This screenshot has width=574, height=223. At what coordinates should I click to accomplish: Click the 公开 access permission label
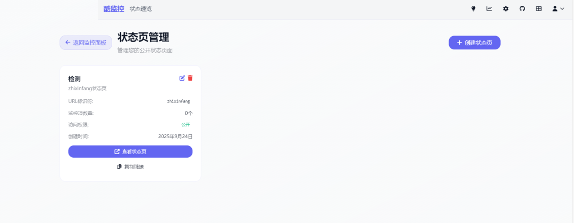[x=185, y=125]
